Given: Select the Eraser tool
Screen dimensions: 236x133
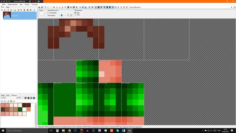Looking at the screenshot, I should [x=60, y=7].
